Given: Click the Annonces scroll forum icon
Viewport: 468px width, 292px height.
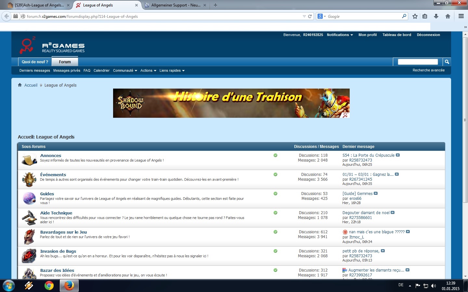Looking at the screenshot, I should [29, 160].
